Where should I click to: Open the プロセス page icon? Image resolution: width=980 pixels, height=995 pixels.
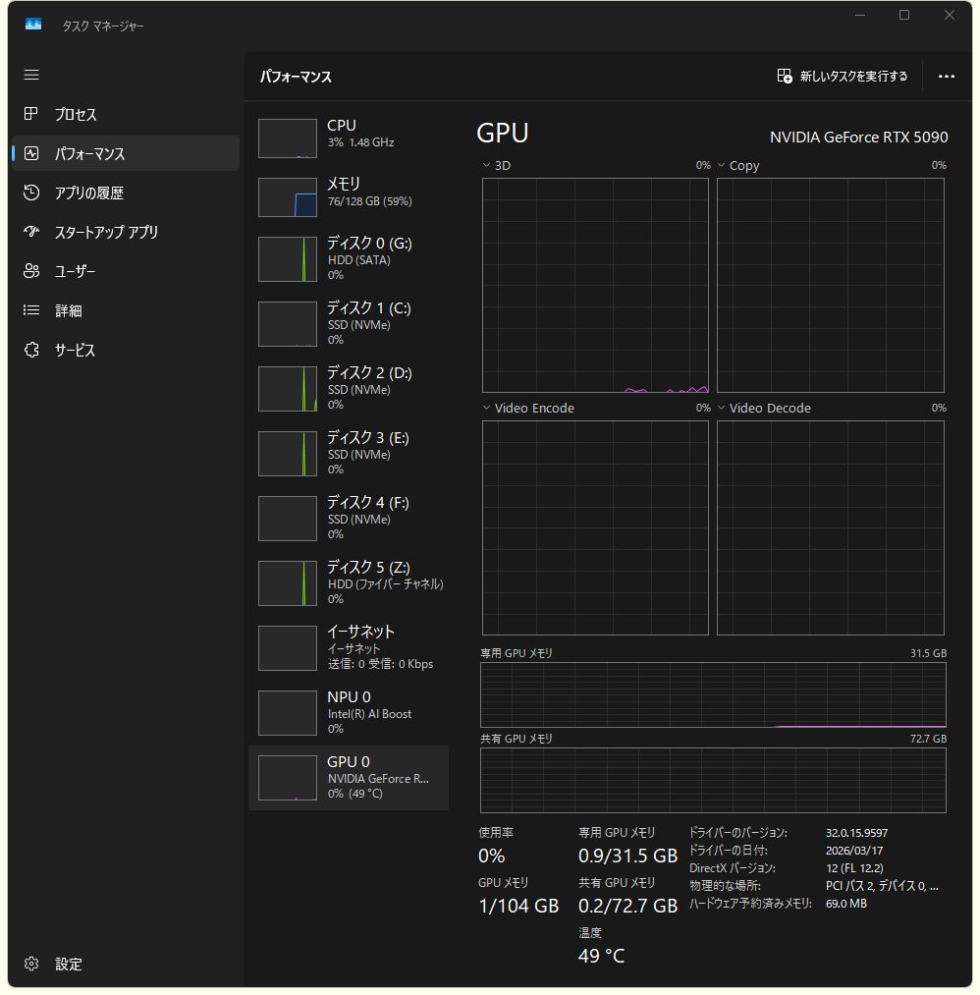[31, 114]
